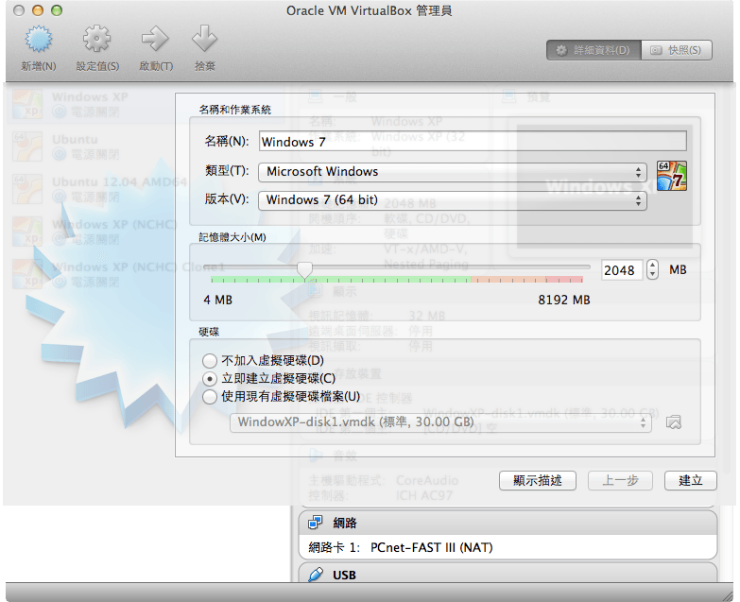Click the 8192 MB maximum memory label
The image size is (740, 602).
[x=564, y=301]
